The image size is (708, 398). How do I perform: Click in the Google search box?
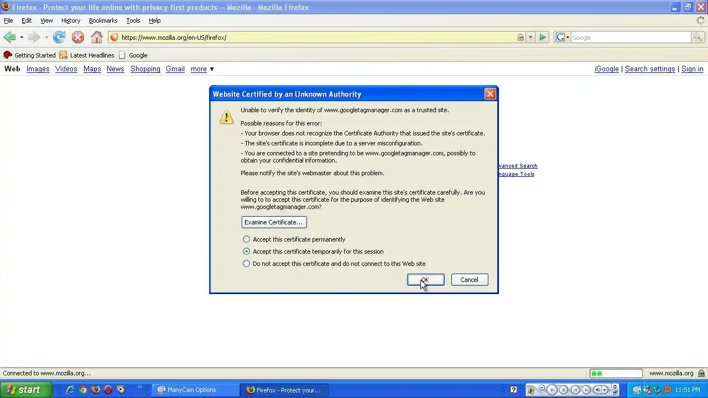click(631, 37)
